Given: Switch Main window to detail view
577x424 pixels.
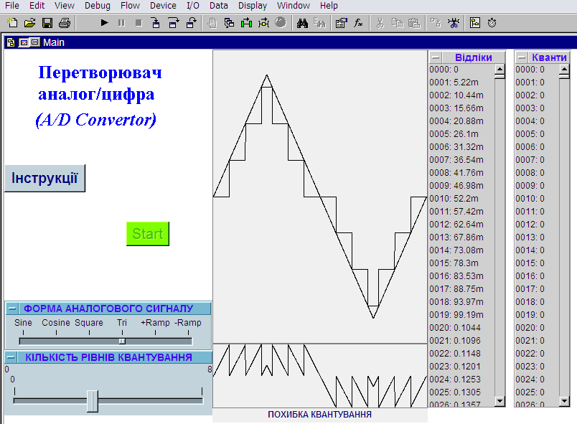Looking at the screenshot, I should [35, 42].
